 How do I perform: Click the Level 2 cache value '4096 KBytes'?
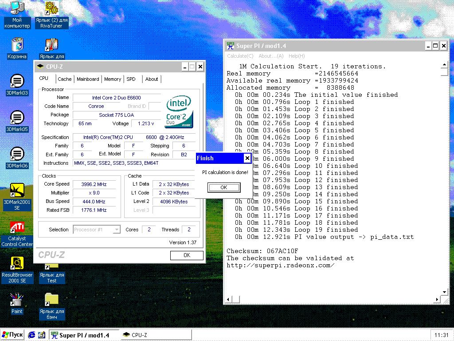click(x=174, y=202)
